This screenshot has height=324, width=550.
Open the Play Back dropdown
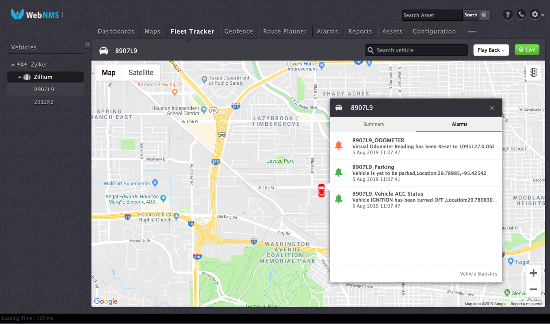click(491, 50)
